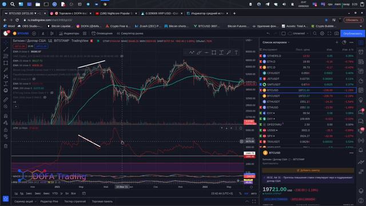Toggle visibility of the VWC indicator eye

(122, 56)
